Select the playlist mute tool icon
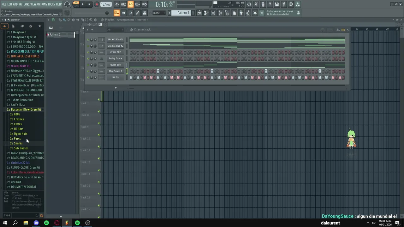404x227 pixels. pos(74,20)
